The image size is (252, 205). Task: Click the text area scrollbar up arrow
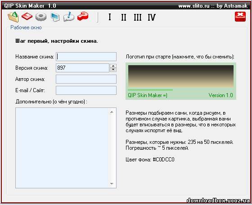(112, 112)
